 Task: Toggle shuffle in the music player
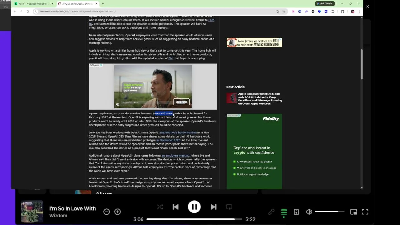tap(160, 207)
